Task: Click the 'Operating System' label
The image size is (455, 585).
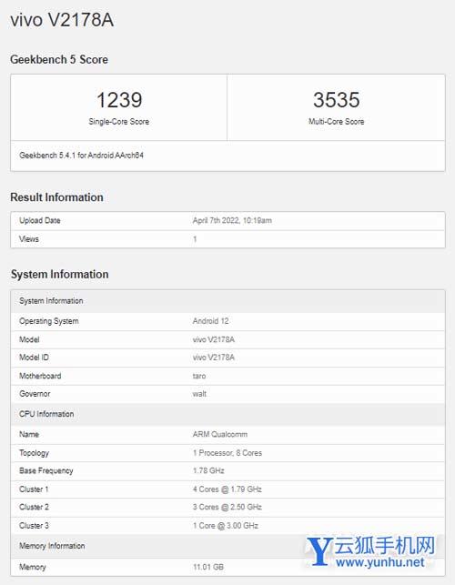Action: tap(49, 321)
